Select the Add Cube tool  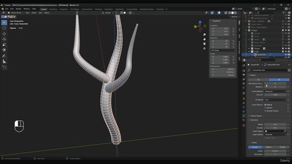[x=4, y=67]
